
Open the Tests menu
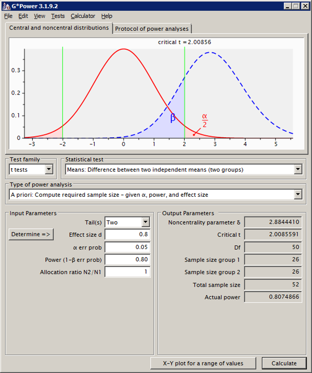pos(58,16)
